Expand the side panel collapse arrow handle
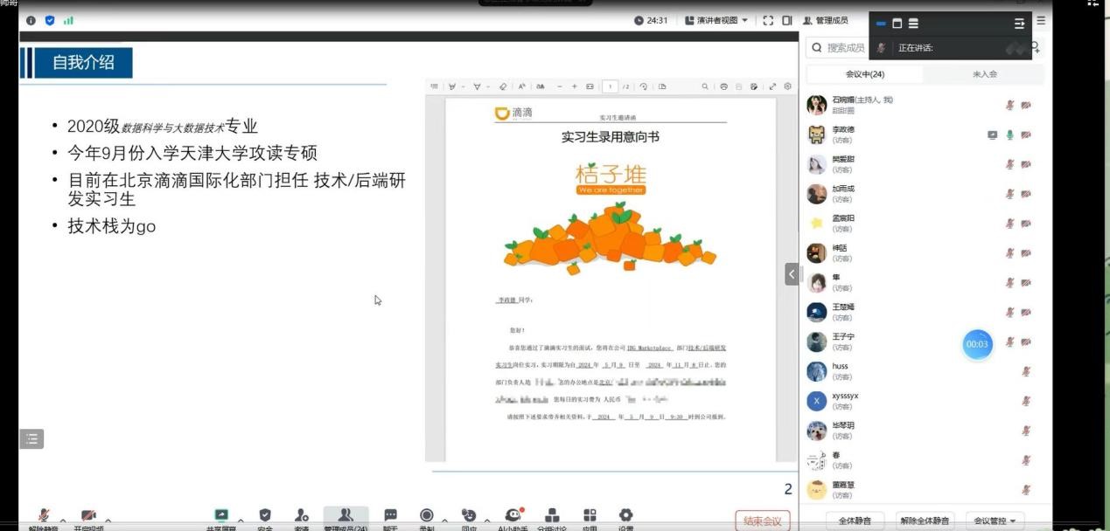1110x531 pixels. pos(792,273)
